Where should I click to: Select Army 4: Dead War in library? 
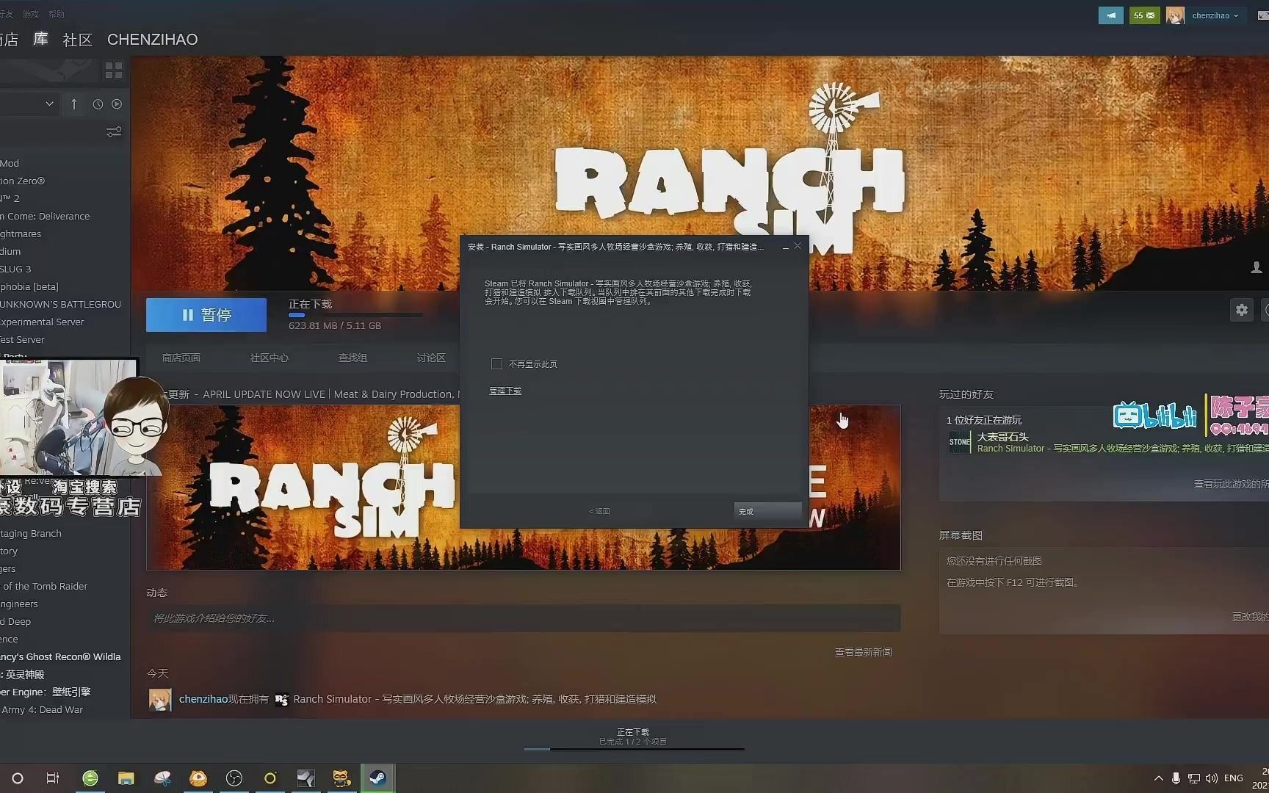41,710
